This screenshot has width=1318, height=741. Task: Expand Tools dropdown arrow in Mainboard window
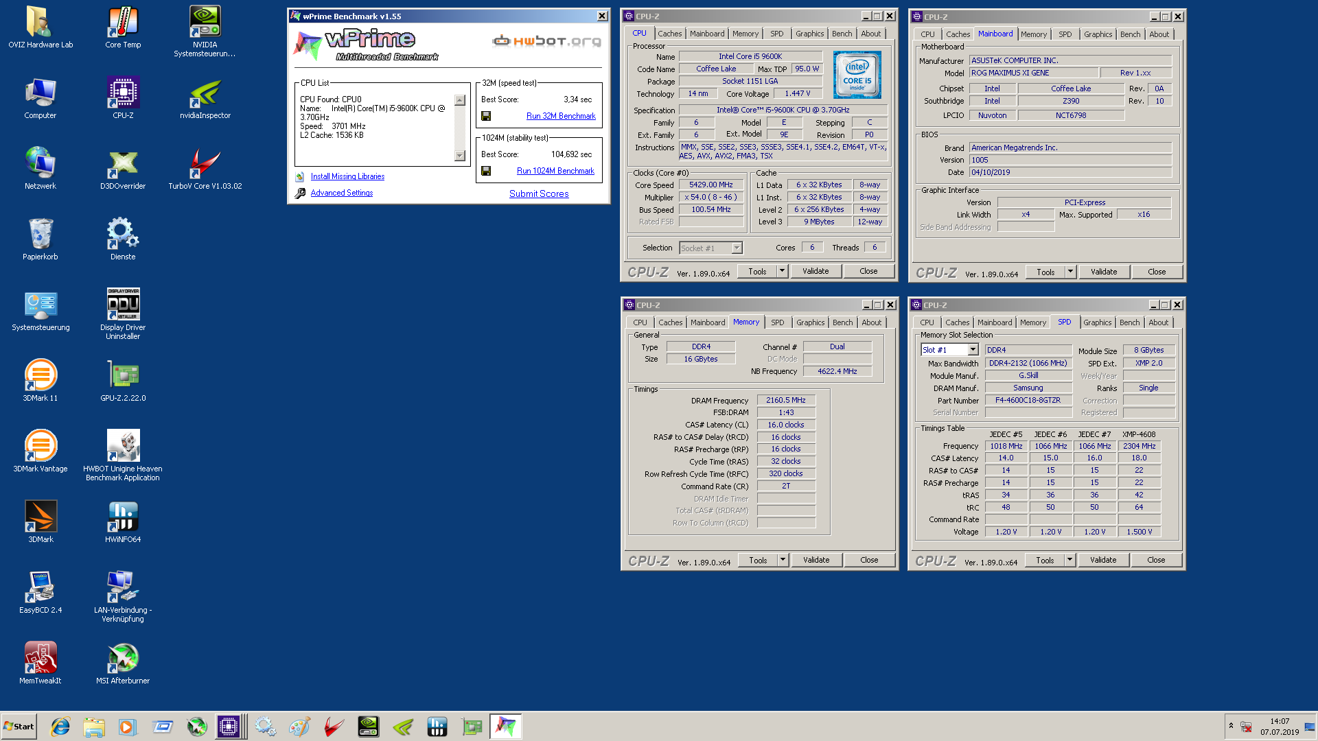(1070, 272)
